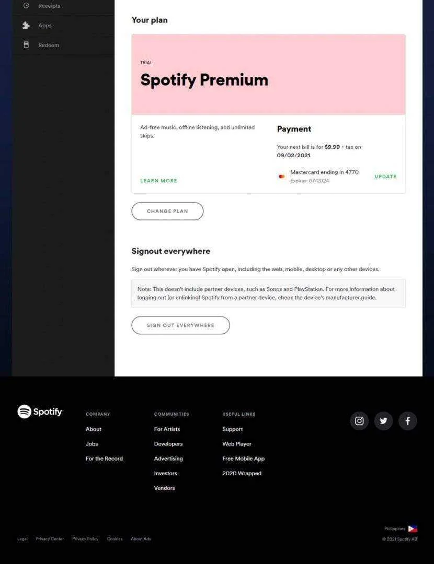434x564 pixels.
Task: Click the Spotify logo in the footer
Action: 40,412
